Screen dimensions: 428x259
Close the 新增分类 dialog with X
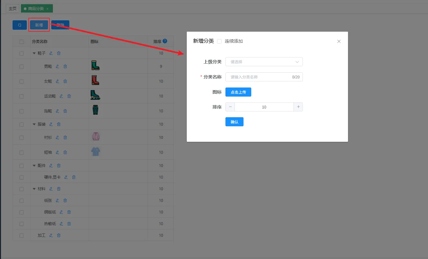point(339,41)
